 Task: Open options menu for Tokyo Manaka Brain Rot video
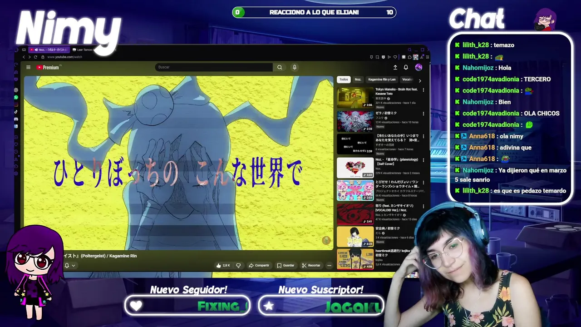[423, 90]
